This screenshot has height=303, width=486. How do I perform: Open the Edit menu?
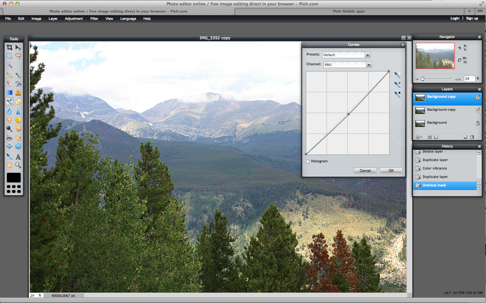(x=21, y=19)
